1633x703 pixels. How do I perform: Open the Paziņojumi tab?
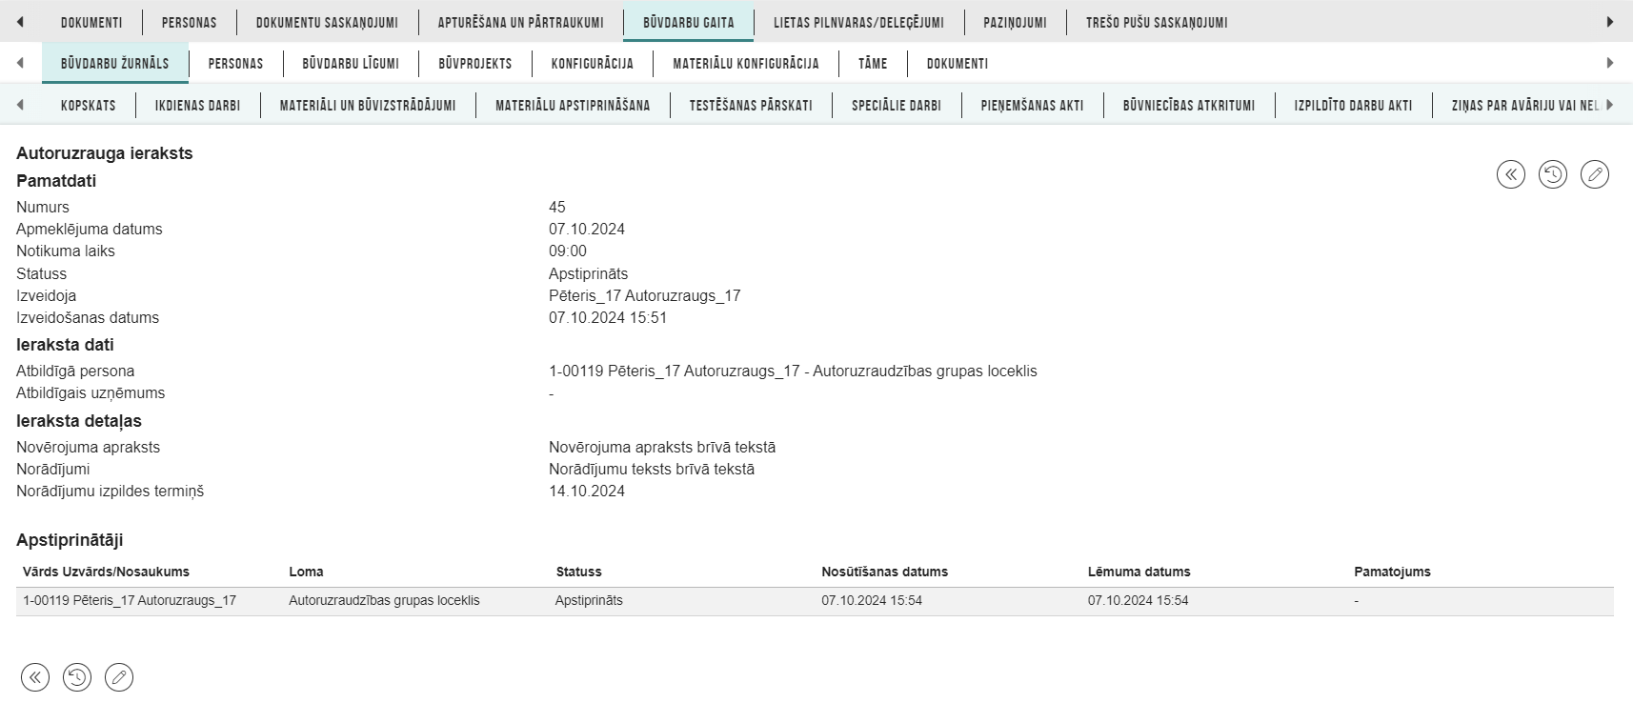click(x=1015, y=22)
